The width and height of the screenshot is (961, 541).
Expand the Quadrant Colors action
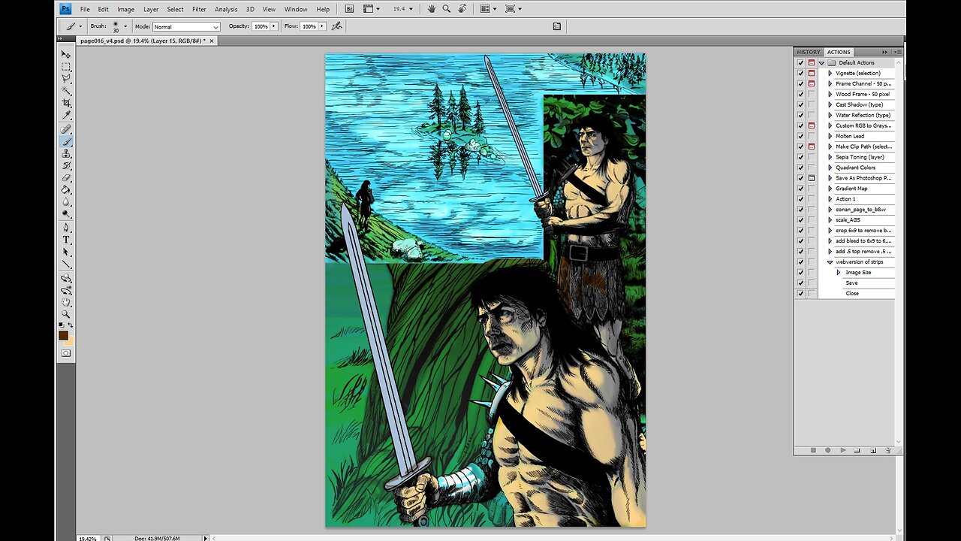[830, 168]
